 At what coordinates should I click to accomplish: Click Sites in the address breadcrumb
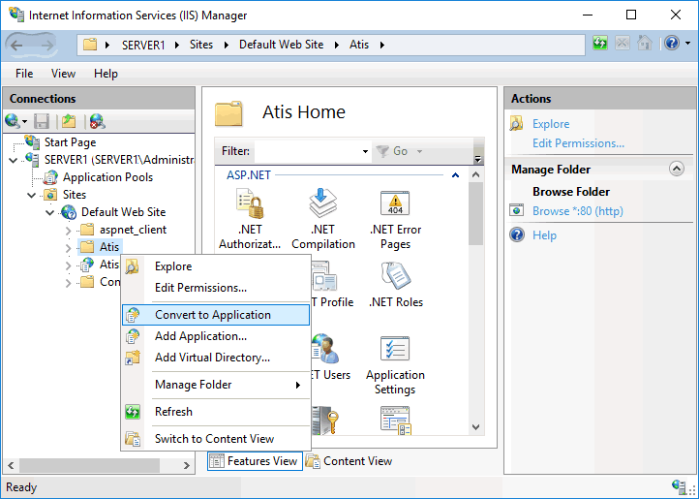pos(201,45)
